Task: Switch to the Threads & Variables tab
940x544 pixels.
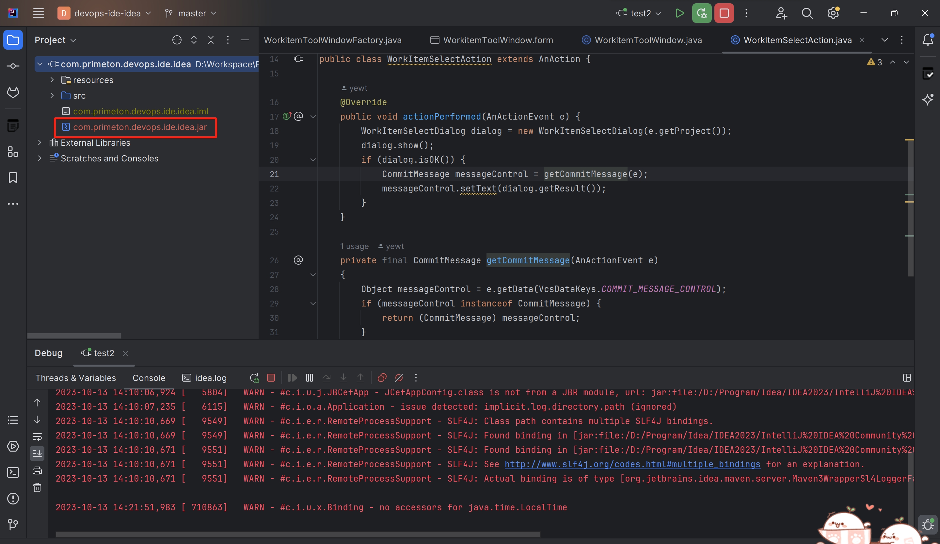Action: [75, 378]
